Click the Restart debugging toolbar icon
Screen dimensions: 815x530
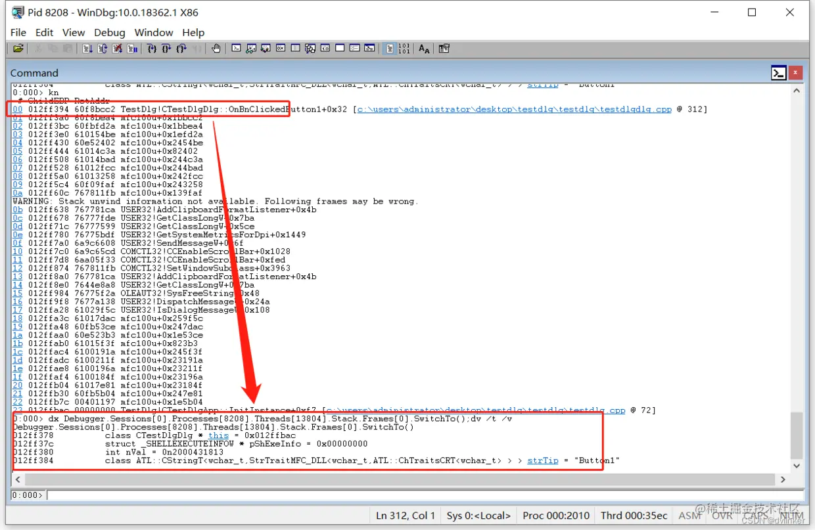point(103,49)
